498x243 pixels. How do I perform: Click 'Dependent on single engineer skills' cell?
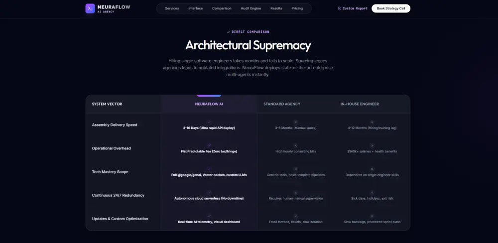point(372,175)
